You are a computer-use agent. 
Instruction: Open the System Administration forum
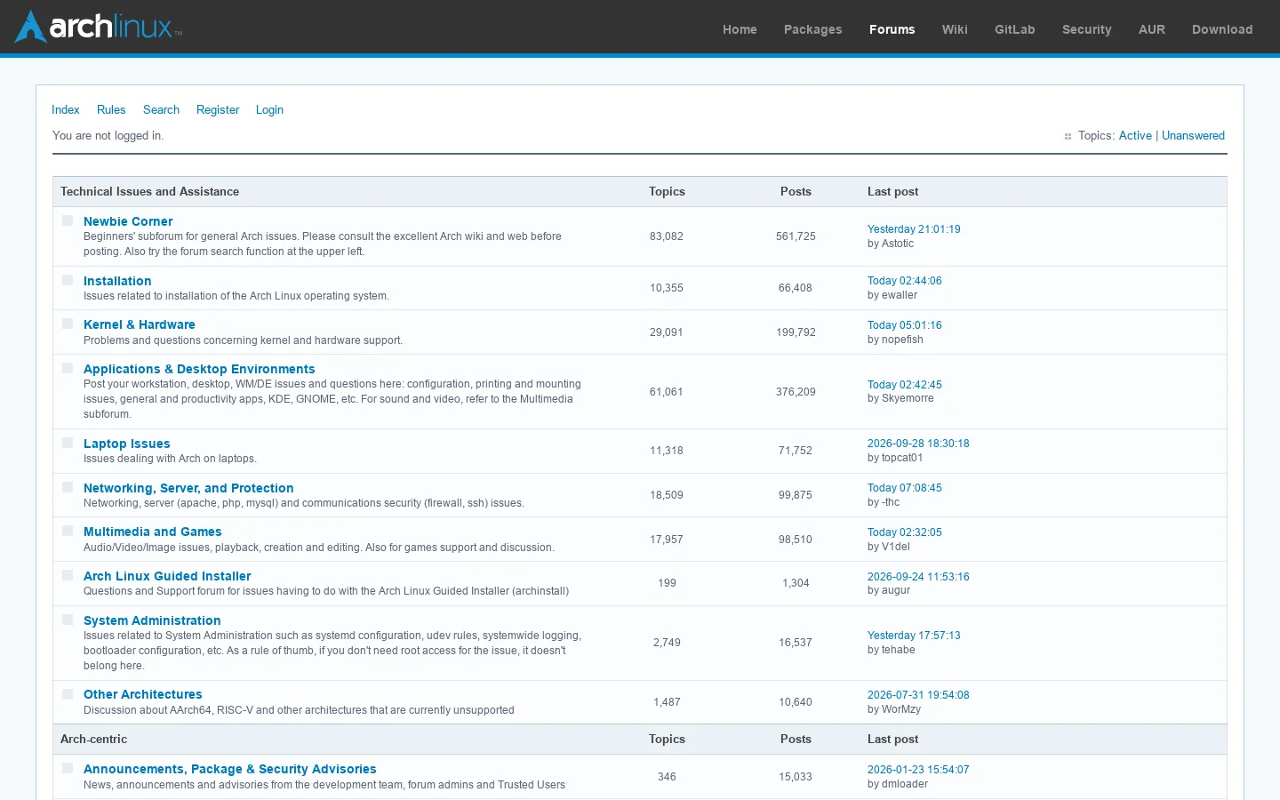152,620
